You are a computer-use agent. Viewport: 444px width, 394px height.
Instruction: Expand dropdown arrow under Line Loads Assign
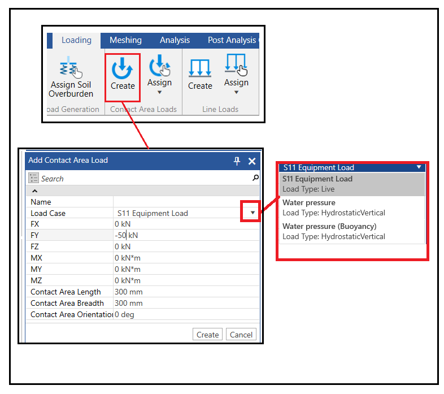pyautogui.click(x=236, y=92)
